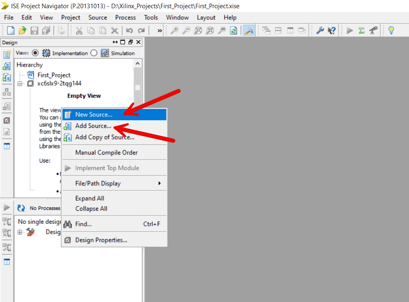Collapse the xc6slx9-2tqg144 device node
This screenshot has width=409, height=302.
click(x=20, y=83)
